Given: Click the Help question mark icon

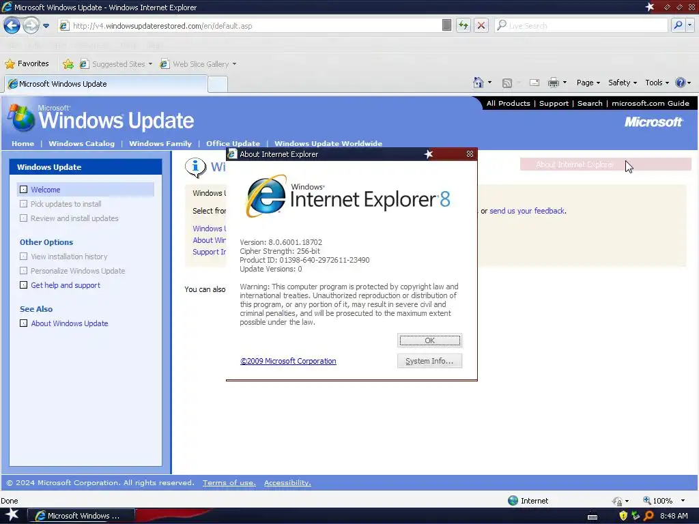Looking at the screenshot, I should [681, 83].
